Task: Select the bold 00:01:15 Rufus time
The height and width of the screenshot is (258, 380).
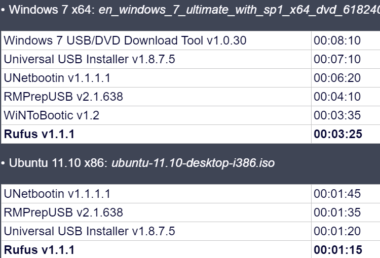Action: point(338,250)
